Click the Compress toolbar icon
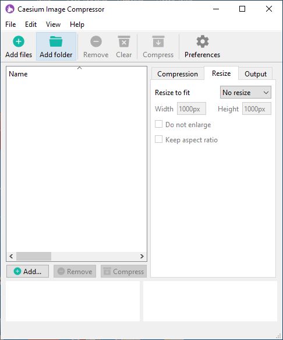 click(x=158, y=41)
